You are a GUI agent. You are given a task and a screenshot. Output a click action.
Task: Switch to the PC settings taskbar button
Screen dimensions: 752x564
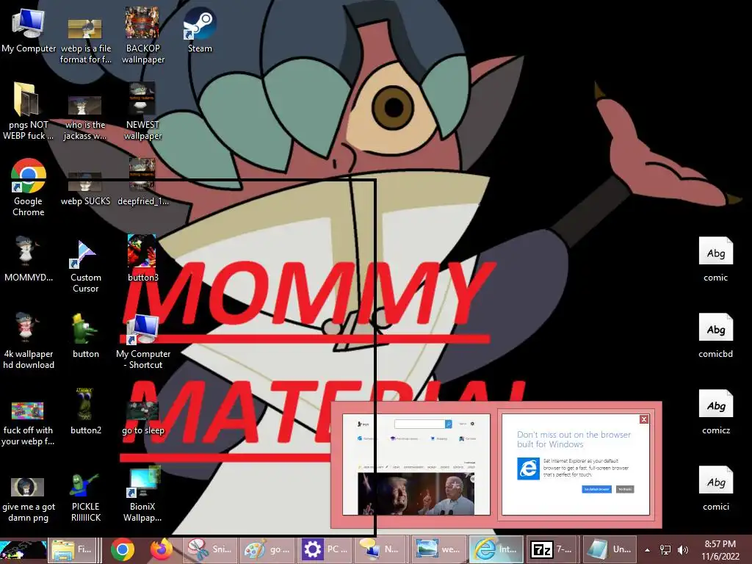tap(324, 549)
